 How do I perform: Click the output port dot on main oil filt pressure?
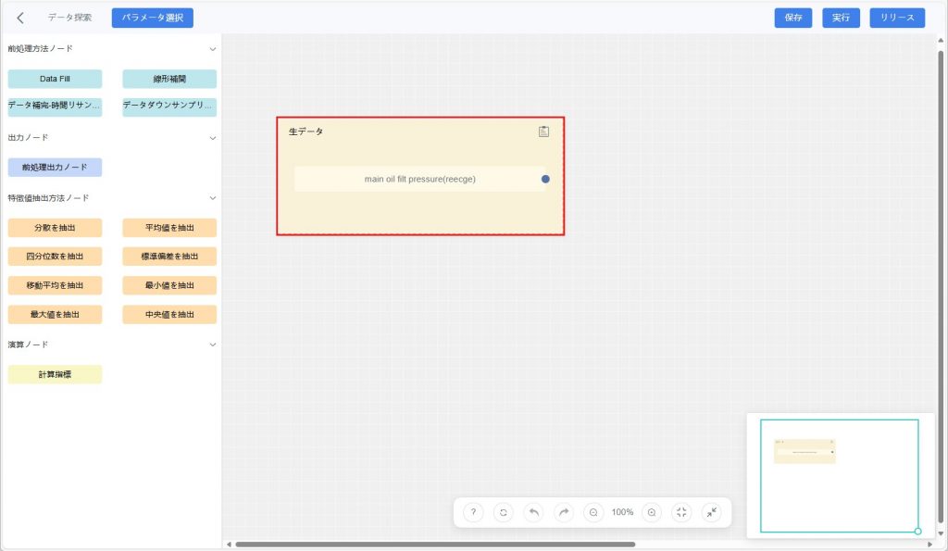545,179
